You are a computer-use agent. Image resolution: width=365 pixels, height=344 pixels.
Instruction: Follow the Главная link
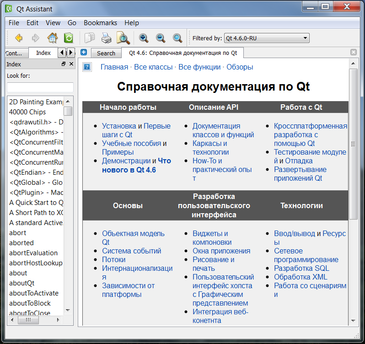[x=114, y=67]
